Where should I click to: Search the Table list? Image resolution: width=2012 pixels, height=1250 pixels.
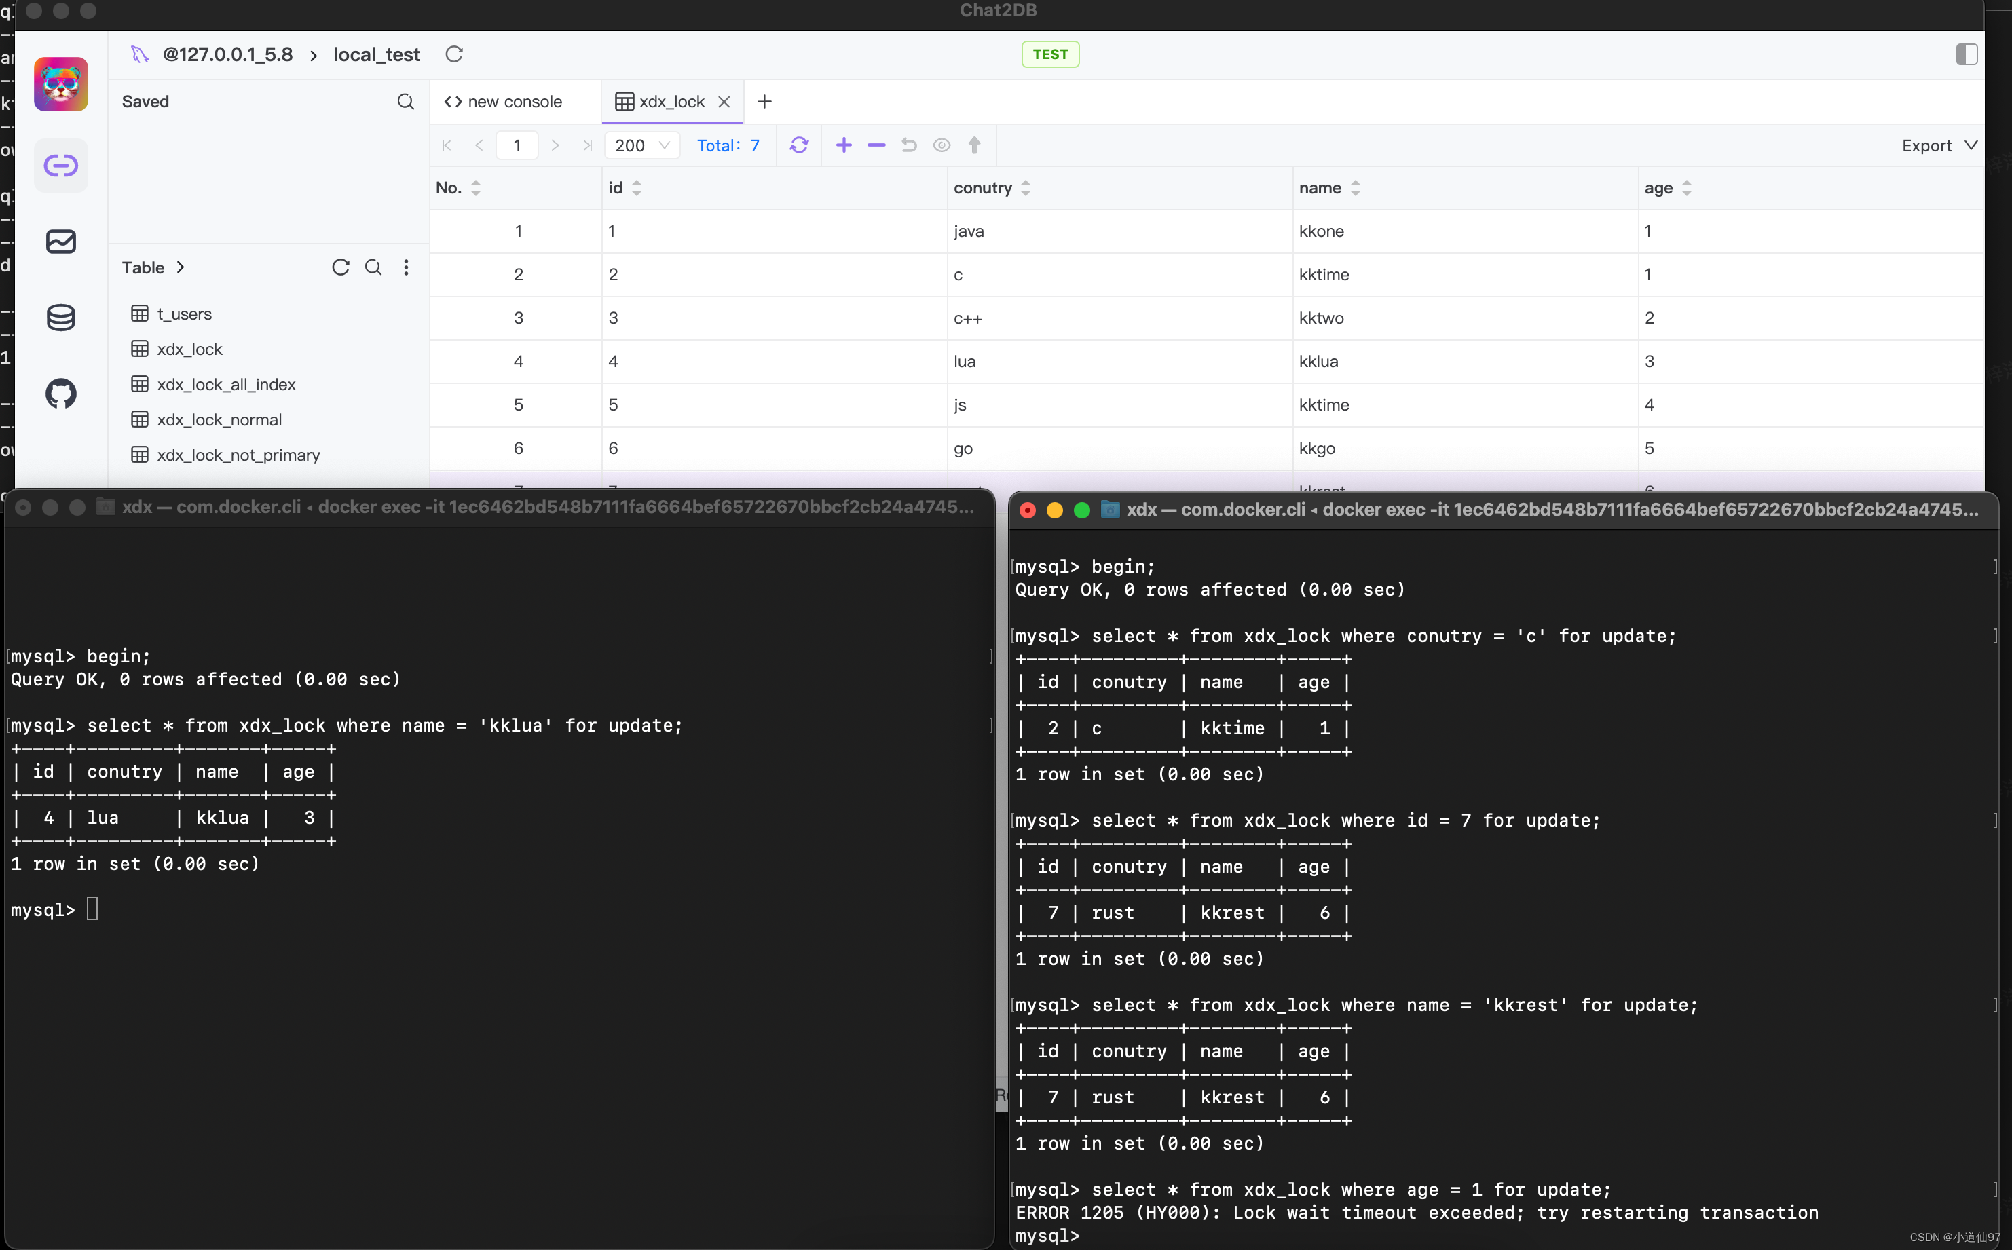click(373, 267)
